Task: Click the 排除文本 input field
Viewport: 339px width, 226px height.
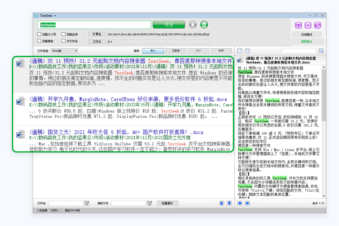Action: coord(129,203)
